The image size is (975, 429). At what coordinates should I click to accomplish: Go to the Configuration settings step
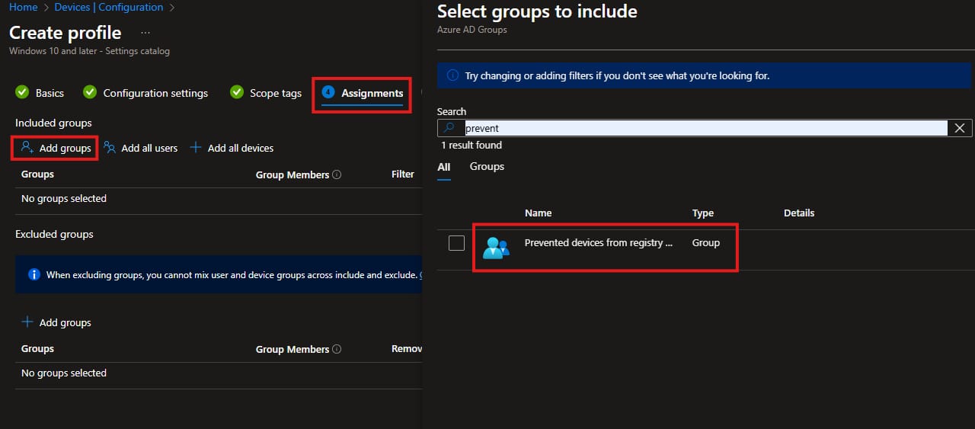pyautogui.click(x=155, y=93)
